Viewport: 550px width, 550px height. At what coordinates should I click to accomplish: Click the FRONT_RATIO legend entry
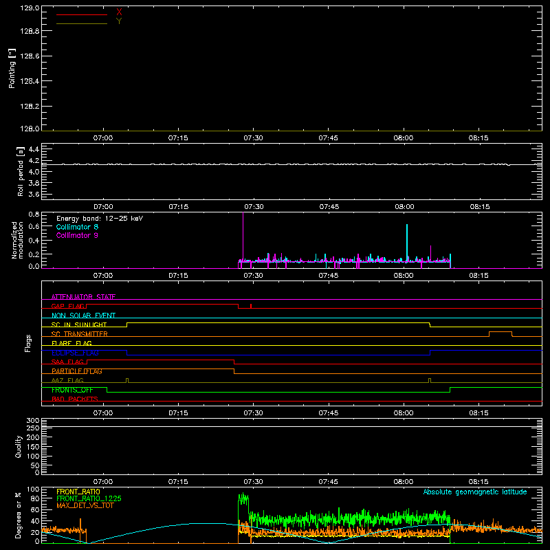(x=78, y=492)
